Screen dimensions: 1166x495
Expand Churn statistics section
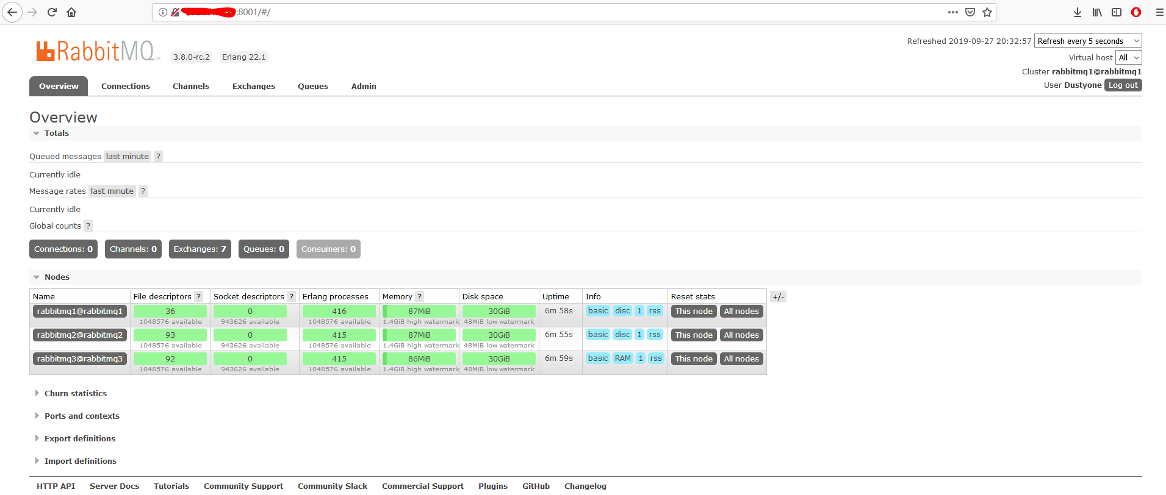tap(75, 394)
